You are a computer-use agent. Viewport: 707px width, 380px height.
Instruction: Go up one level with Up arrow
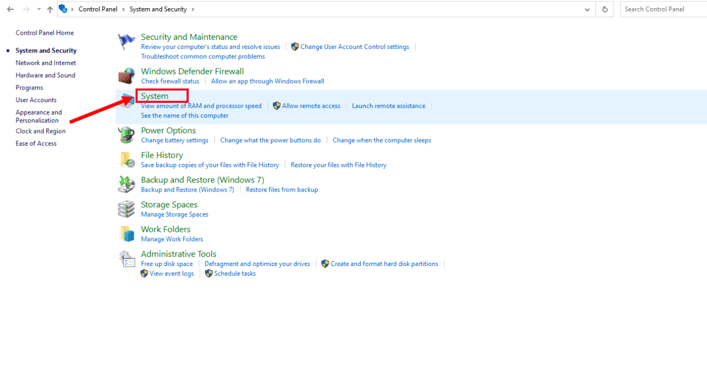click(x=50, y=9)
